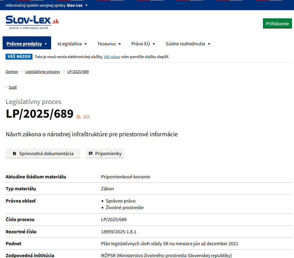Open the Sprievodná dokumentácia button
This screenshot has height=258, width=294.
tap(43, 153)
